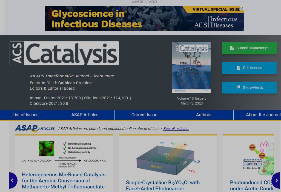The height and width of the screenshot is (192, 281).
Task: Open the Volume 13 Issue 5 cover
Action: click(191, 67)
